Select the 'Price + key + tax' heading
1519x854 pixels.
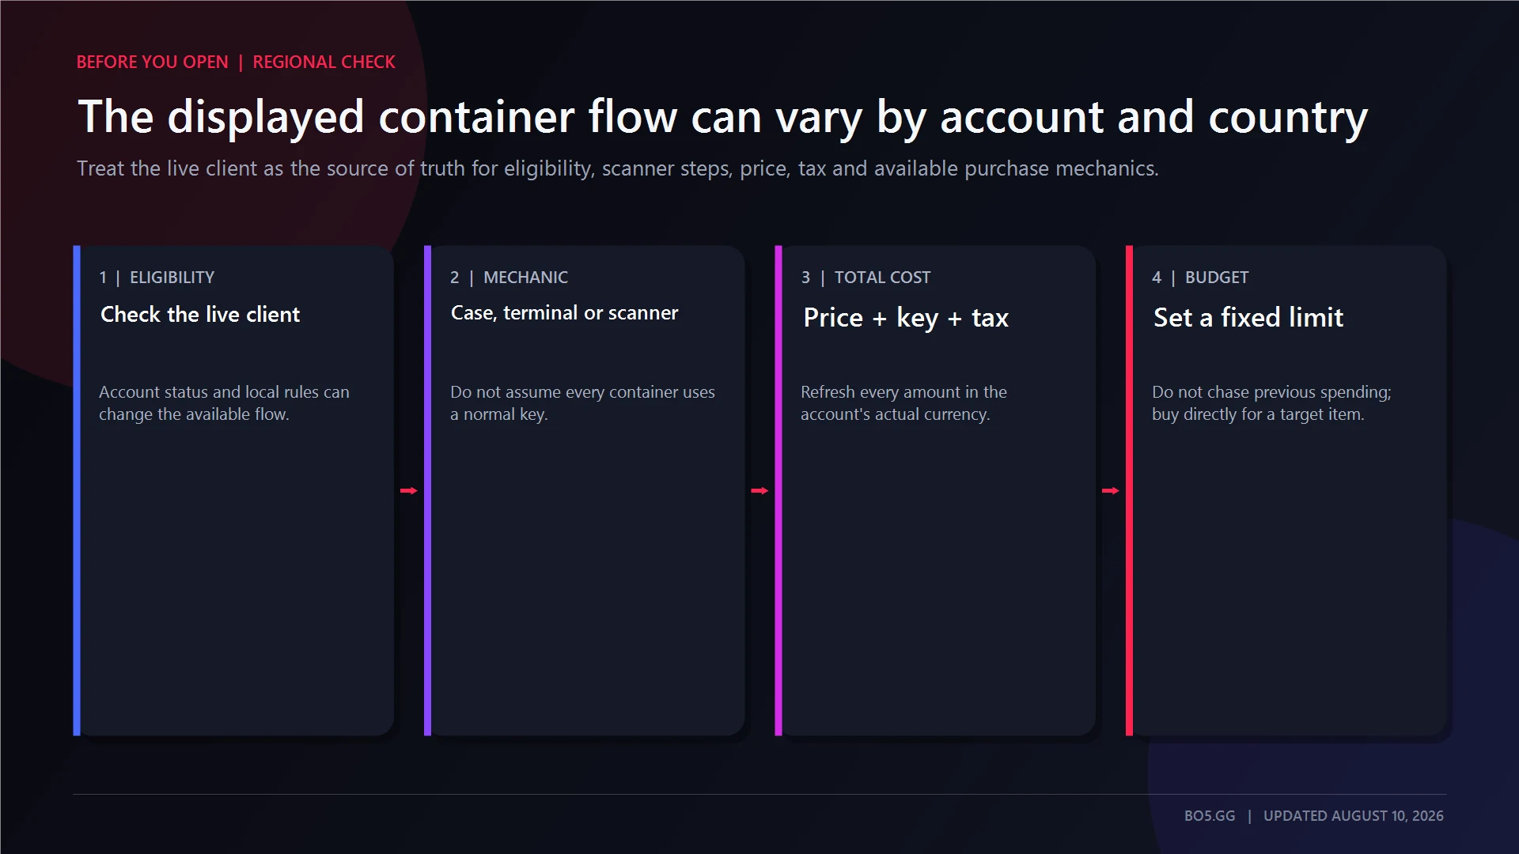906,317
